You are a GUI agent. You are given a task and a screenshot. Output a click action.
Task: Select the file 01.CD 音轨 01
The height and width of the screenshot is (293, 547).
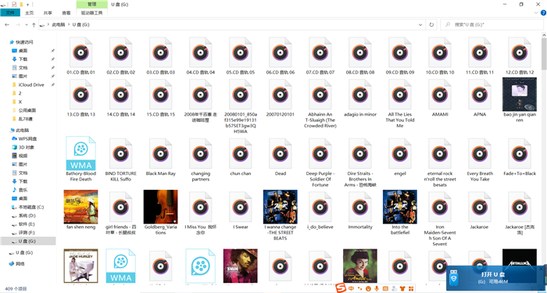tap(80, 55)
